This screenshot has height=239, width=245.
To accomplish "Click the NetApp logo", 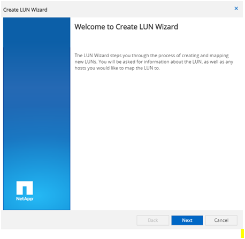I will click(x=25, y=191).
